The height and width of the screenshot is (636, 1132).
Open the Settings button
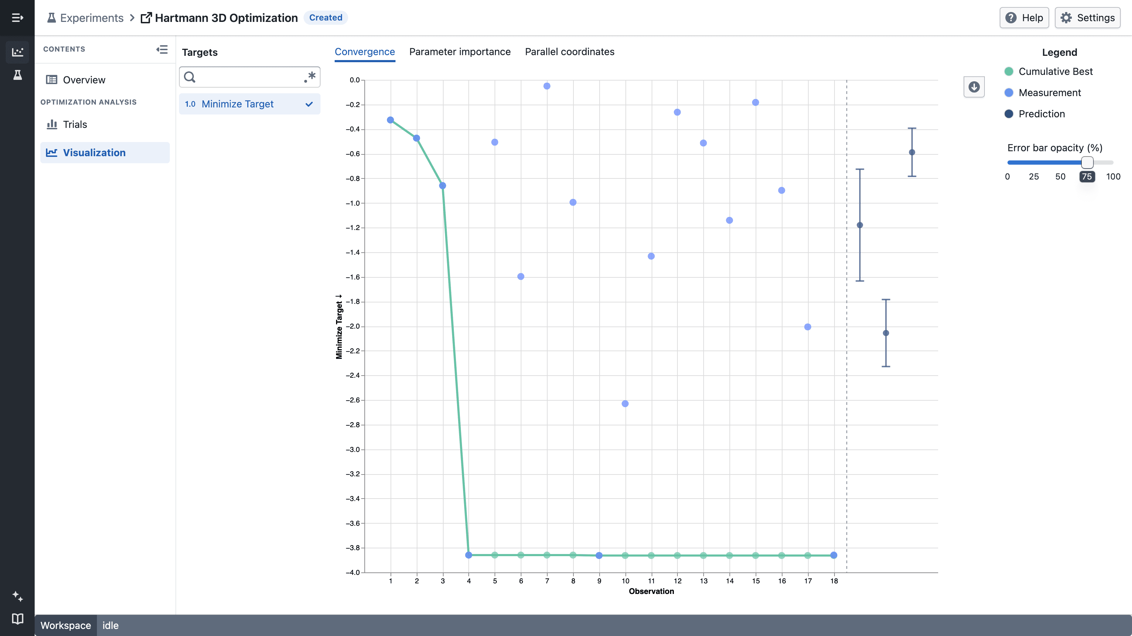coord(1087,18)
